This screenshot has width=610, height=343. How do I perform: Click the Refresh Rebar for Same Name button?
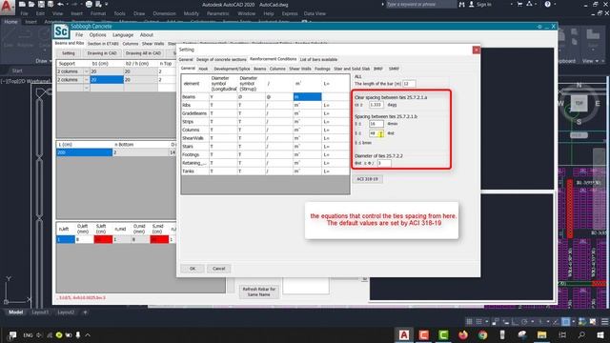258,292
